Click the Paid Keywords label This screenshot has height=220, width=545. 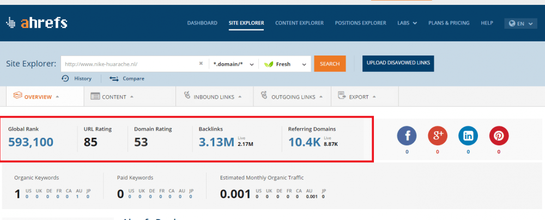click(135, 178)
